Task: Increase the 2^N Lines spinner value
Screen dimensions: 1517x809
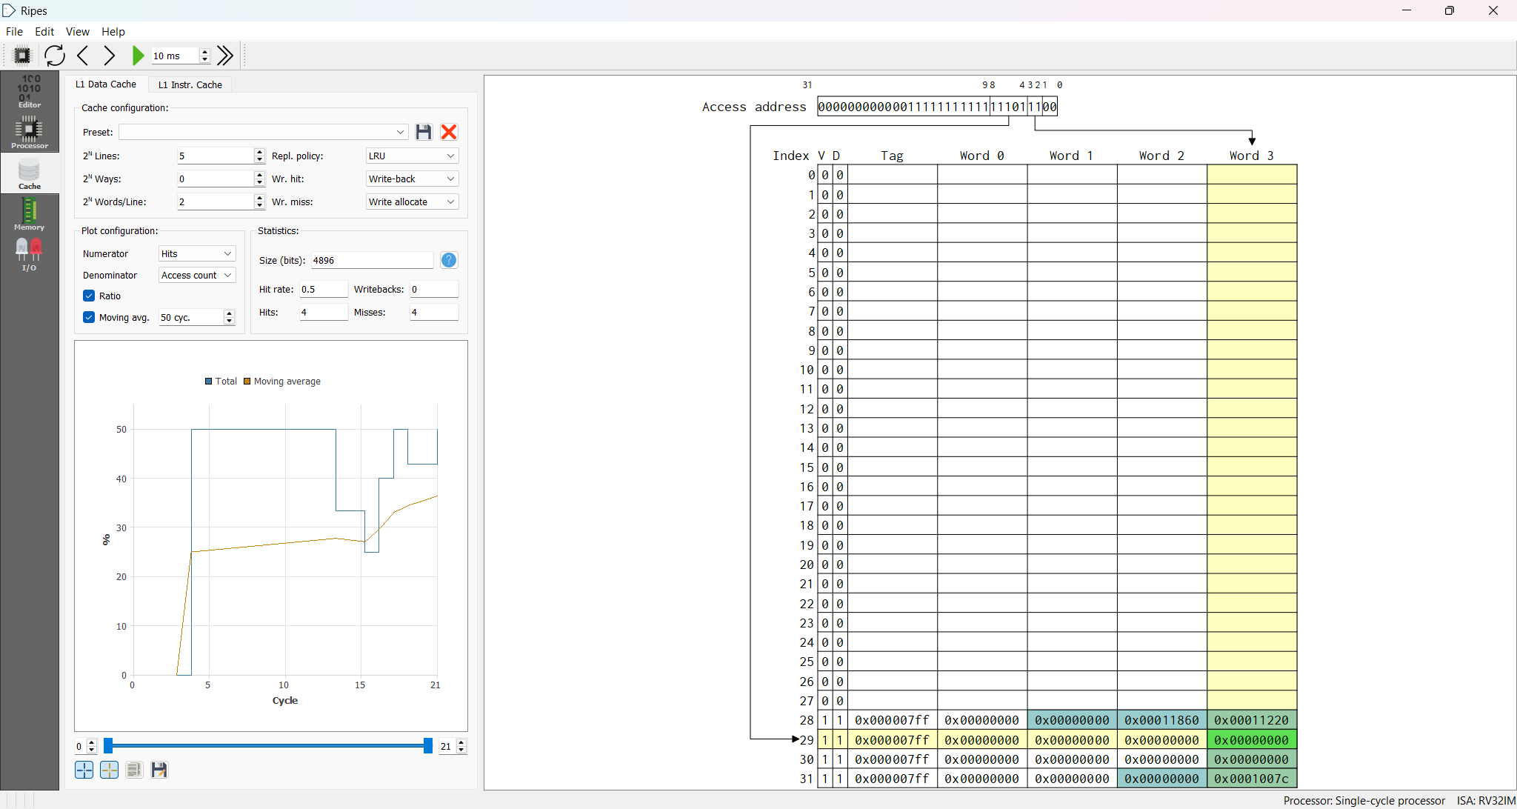Action: click(x=259, y=152)
